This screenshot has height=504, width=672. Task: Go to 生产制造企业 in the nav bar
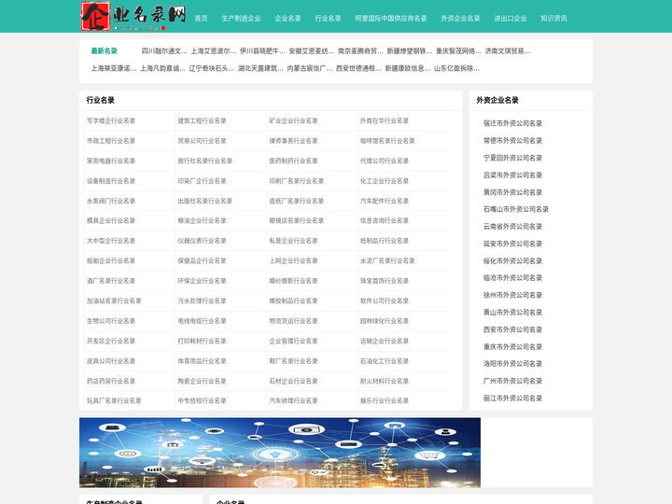point(241,19)
